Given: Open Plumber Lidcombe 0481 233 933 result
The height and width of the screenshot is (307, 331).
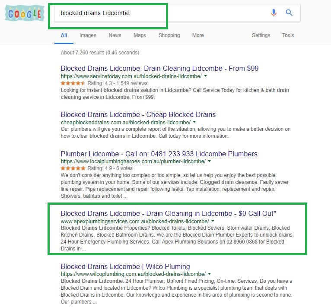Looking at the screenshot, I should tap(159, 154).
